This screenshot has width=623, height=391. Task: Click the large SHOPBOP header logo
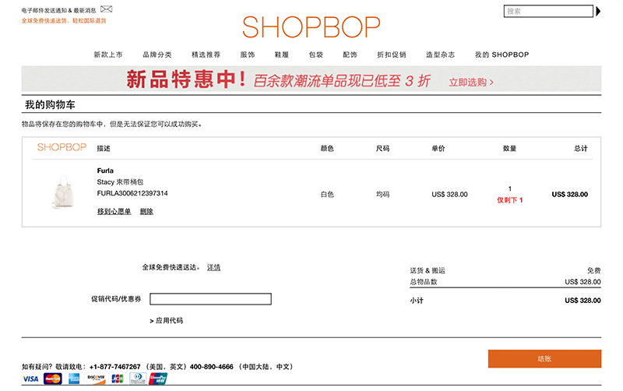click(311, 27)
